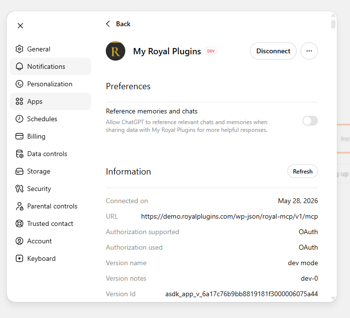Open General settings section
Viewport: 350px width, 318px height.
(x=50, y=49)
